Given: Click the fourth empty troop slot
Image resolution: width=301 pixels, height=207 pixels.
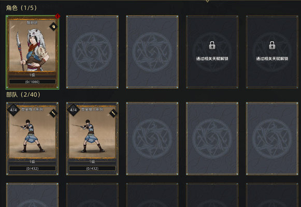Looking at the screenshot, I should pyautogui.click(x=212, y=139).
